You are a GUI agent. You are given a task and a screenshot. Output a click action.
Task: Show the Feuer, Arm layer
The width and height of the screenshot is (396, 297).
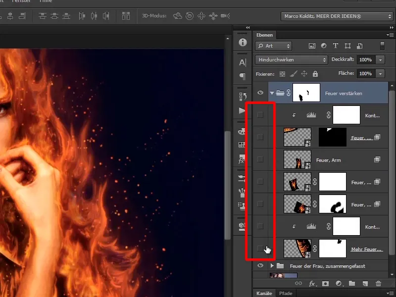[260, 159]
